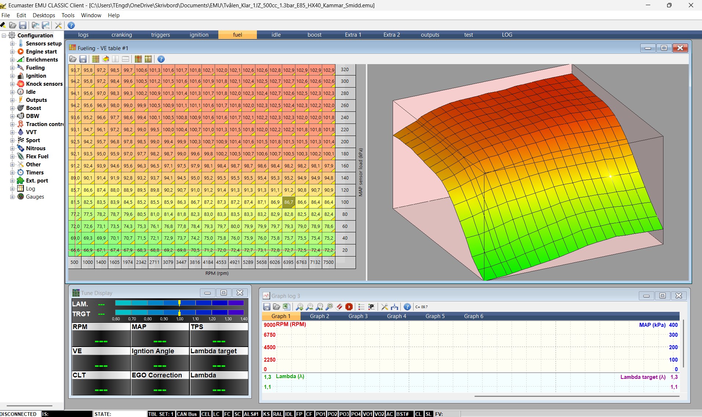Start log playback red play button
The image size is (702, 417).
[349, 307]
